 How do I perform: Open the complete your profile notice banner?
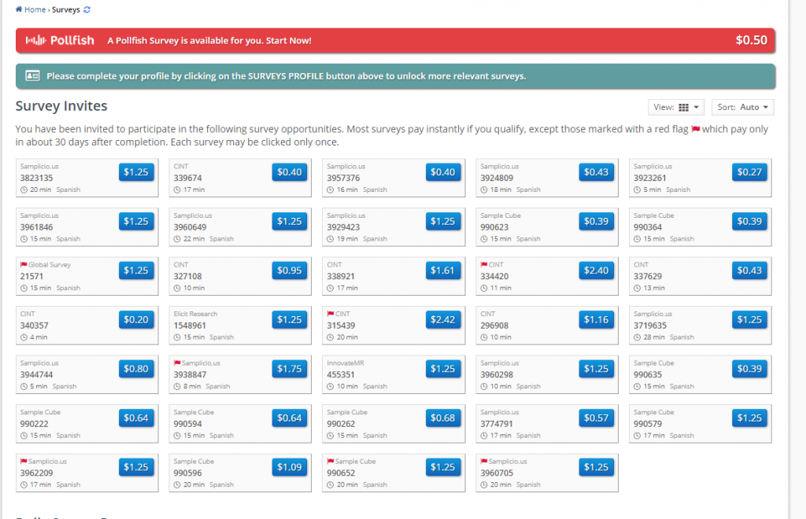click(x=395, y=76)
